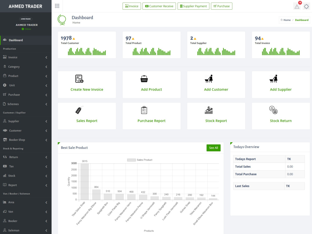The width and height of the screenshot is (312, 234).
Task: Click the Booker Shop store icon
Action: [5, 140]
